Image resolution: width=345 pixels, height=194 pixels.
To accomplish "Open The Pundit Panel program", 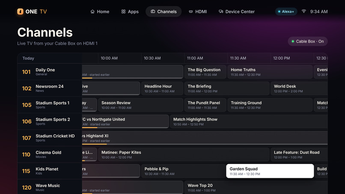I will (205, 105).
